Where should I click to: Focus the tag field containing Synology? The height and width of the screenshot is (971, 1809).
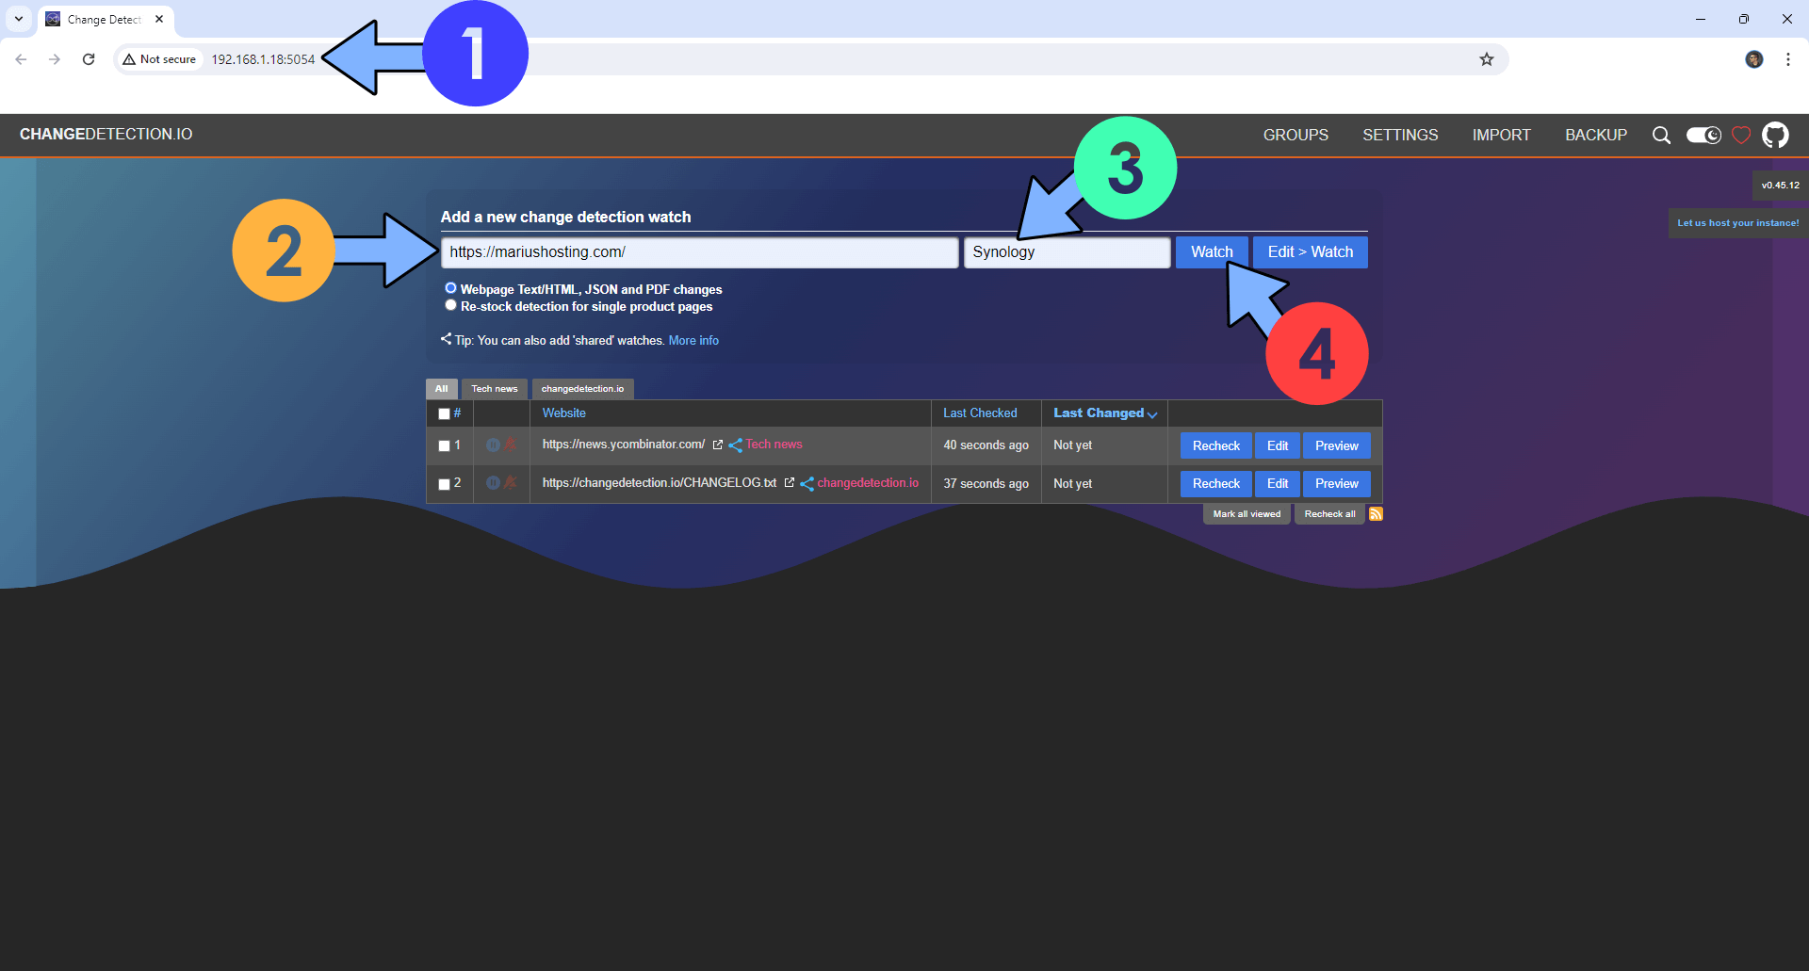pos(1067,252)
